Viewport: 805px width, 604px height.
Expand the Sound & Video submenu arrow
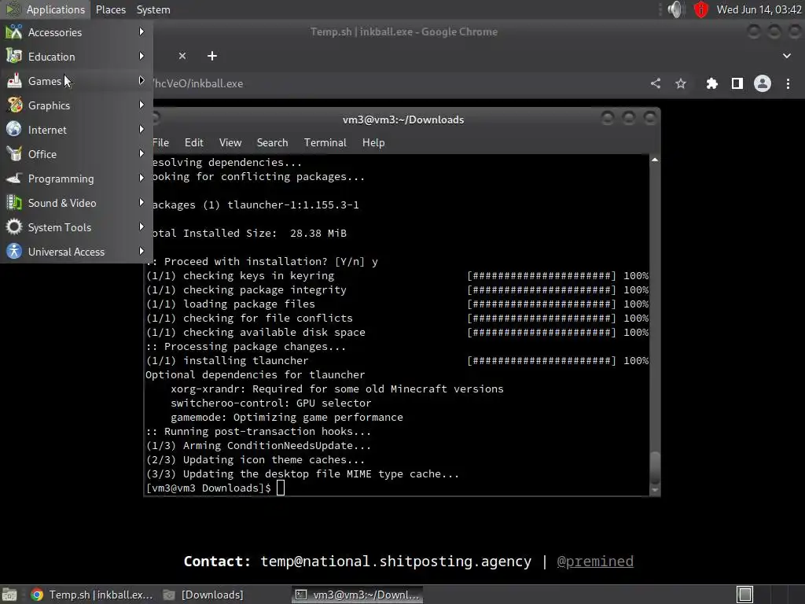(x=142, y=202)
